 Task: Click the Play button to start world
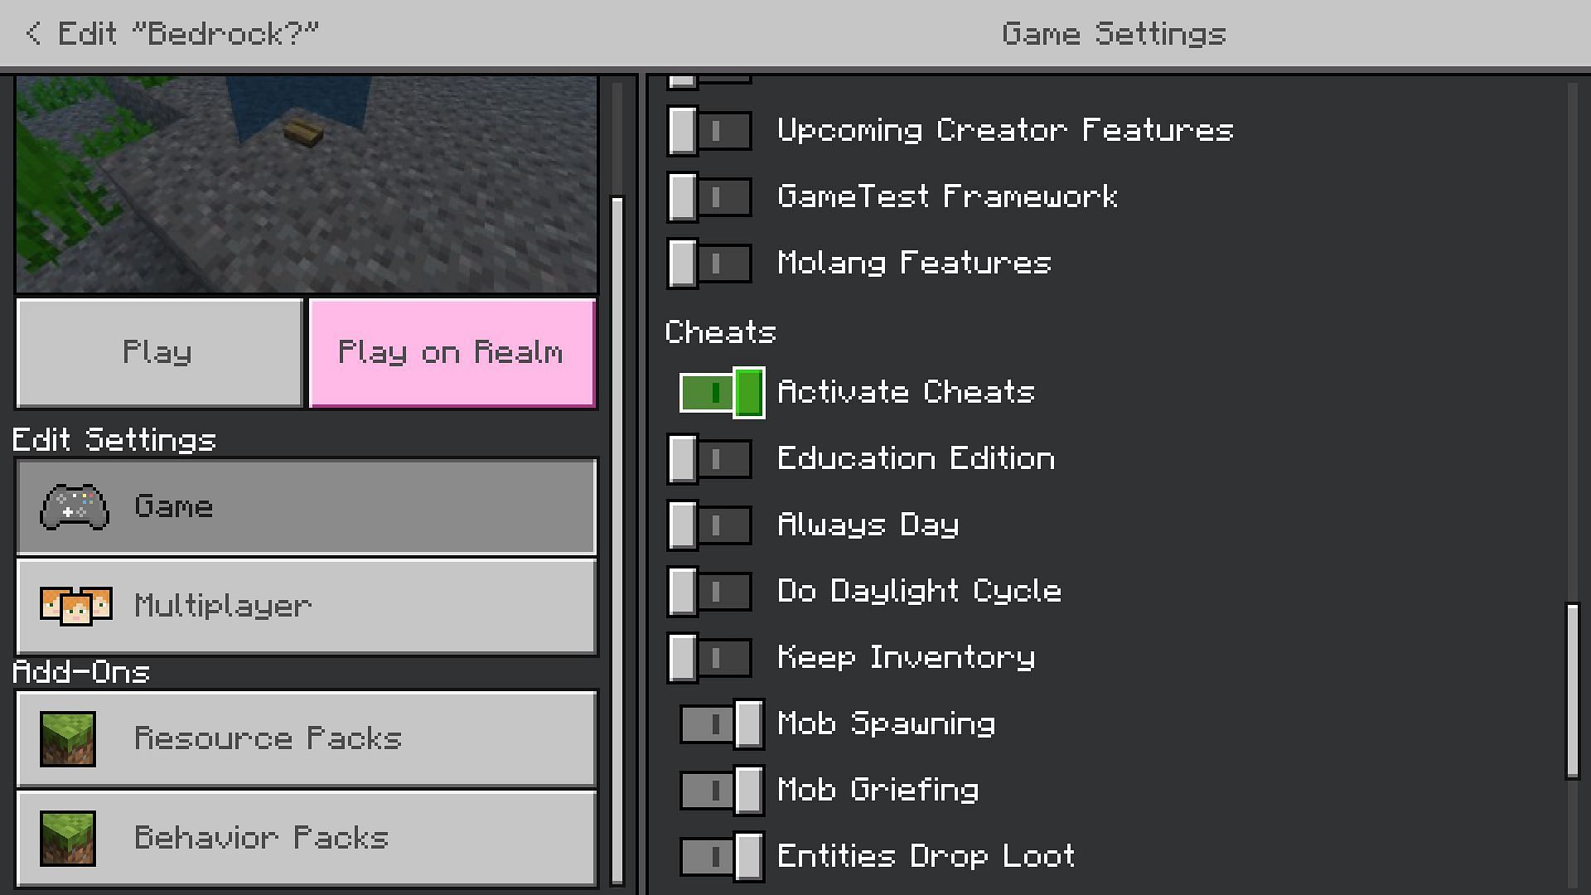pyautogui.click(x=157, y=351)
